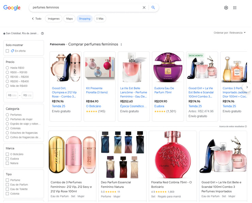Select category Cofres de fragancias
This screenshot has height=203, width=252.
[7, 137]
